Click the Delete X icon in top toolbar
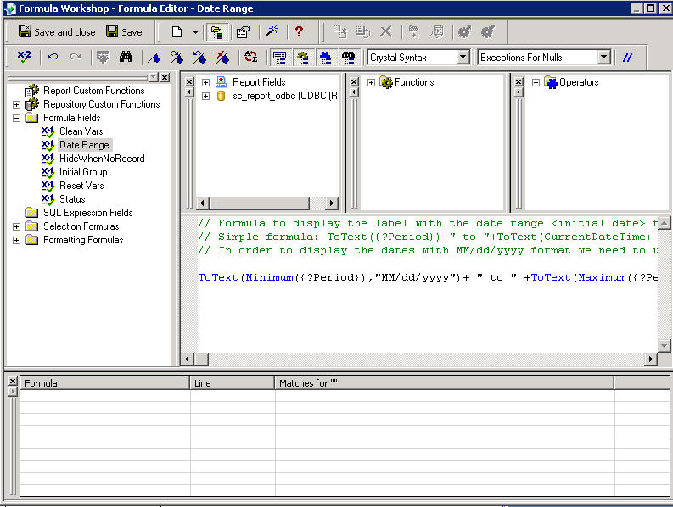This screenshot has width=673, height=507. (x=386, y=31)
